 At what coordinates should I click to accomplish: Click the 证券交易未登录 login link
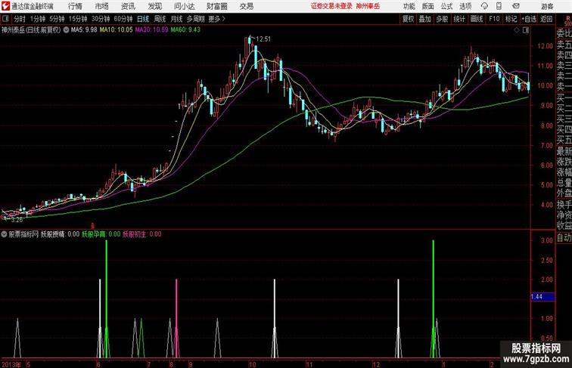[331, 6]
